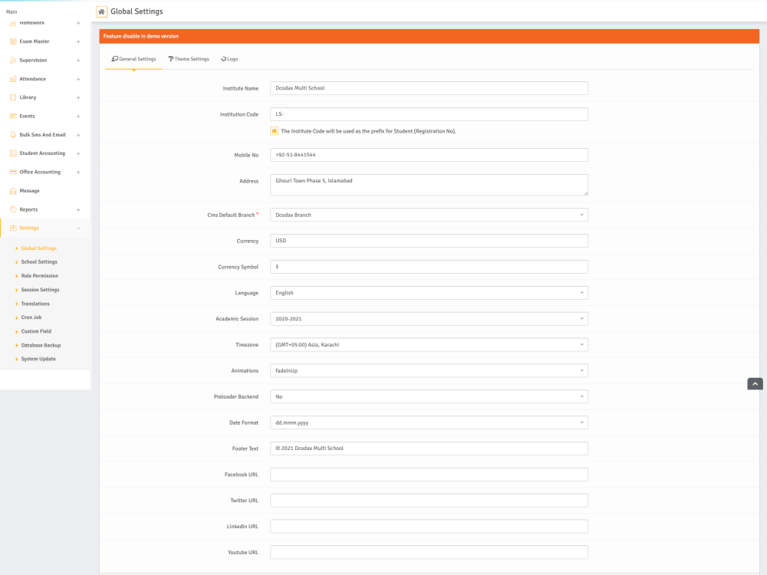Viewport: 767px width, 575px height.
Task: Click the Bulk Sms And Email bell icon
Action: (x=13, y=134)
